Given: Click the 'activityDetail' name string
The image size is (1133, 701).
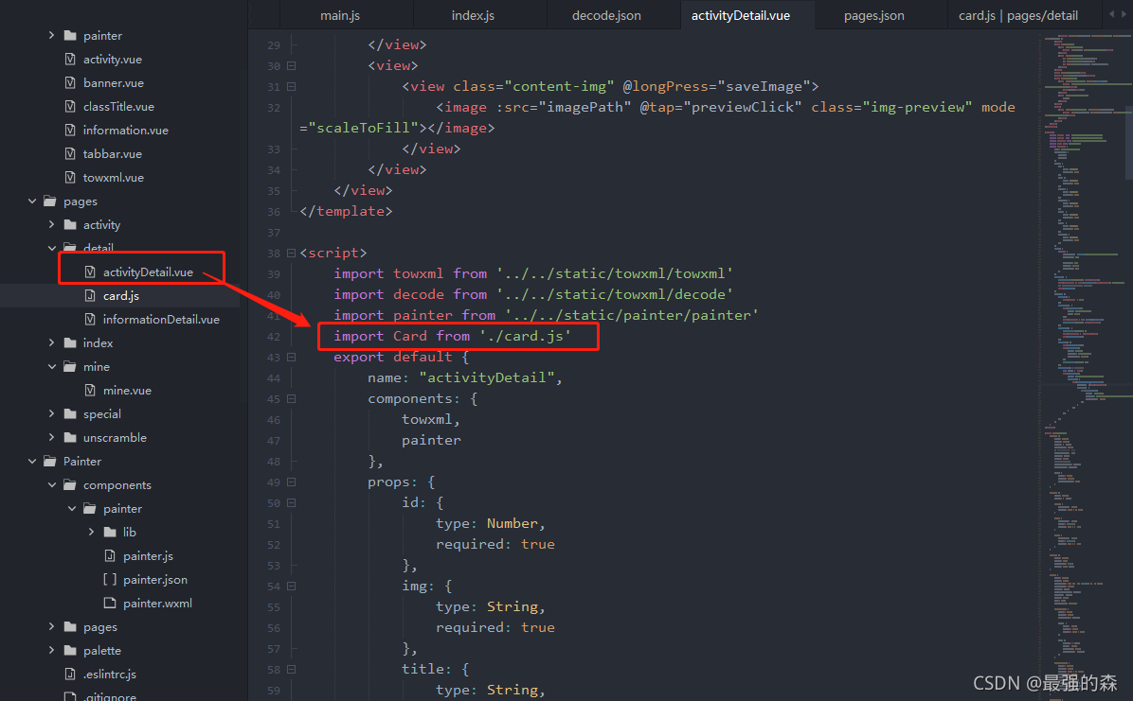Looking at the screenshot, I should click(486, 377).
